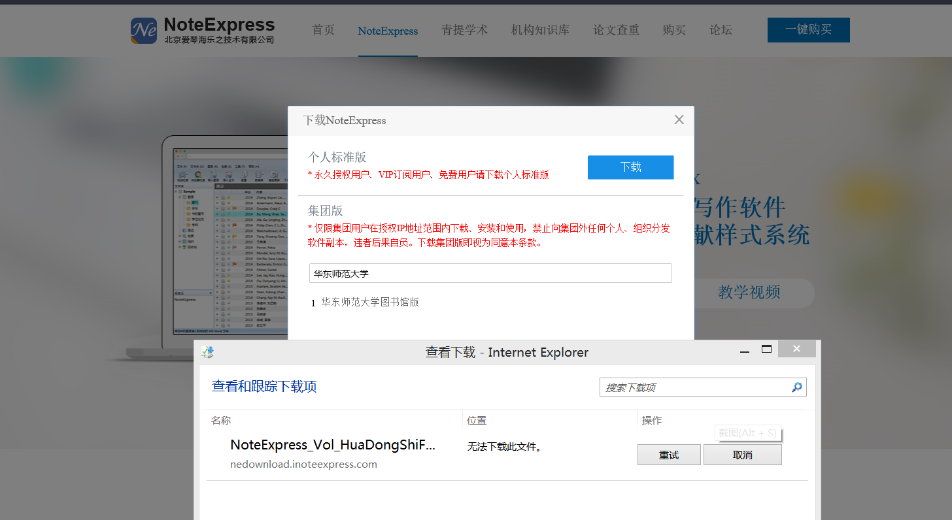Image resolution: width=952 pixels, height=520 pixels.
Task: Open 机构知识库 menu item
Action: coord(540,30)
